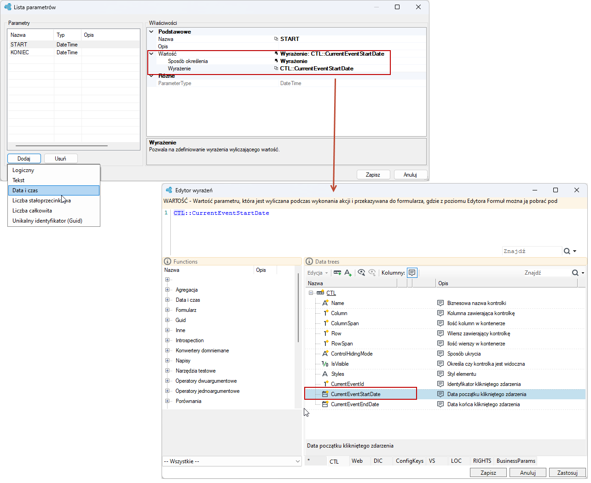Select the KONIEC parameter row
591x483 pixels.
pyautogui.click(x=74, y=52)
